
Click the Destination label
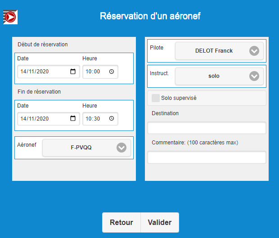pos(165,113)
